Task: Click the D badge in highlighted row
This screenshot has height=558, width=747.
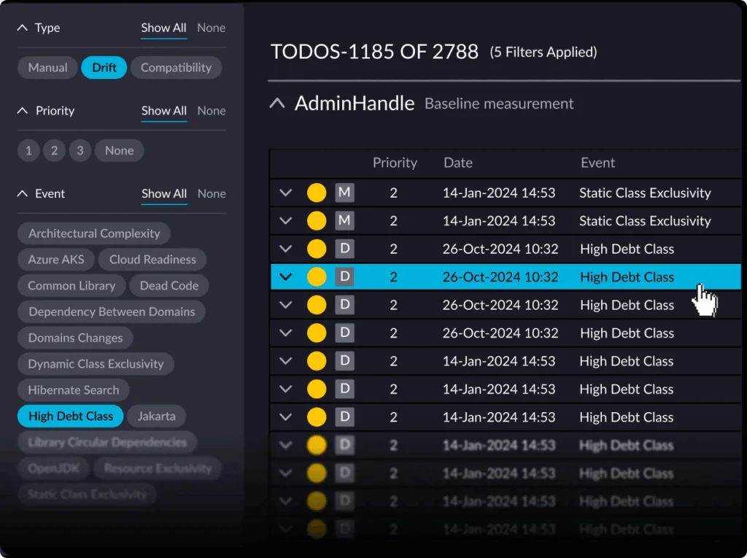Action: coord(344,277)
